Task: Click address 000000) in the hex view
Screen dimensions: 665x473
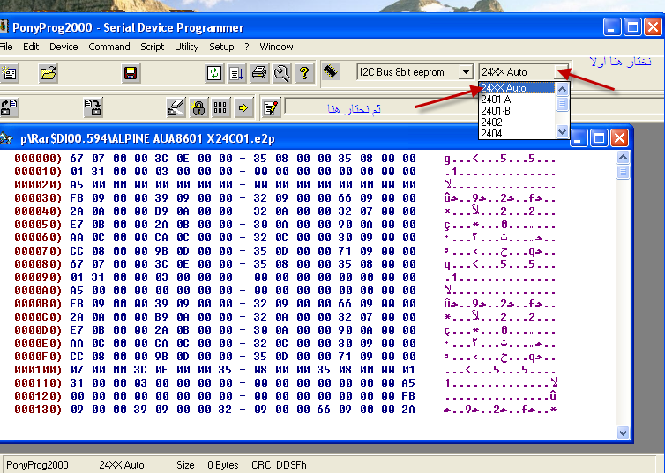Action: (38, 159)
